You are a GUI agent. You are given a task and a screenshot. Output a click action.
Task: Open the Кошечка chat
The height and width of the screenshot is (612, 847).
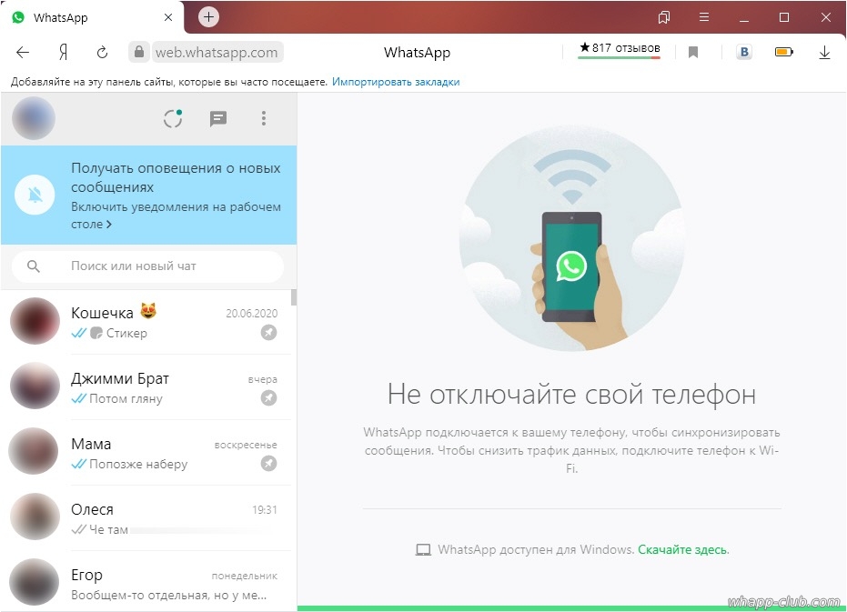point(146,322)
